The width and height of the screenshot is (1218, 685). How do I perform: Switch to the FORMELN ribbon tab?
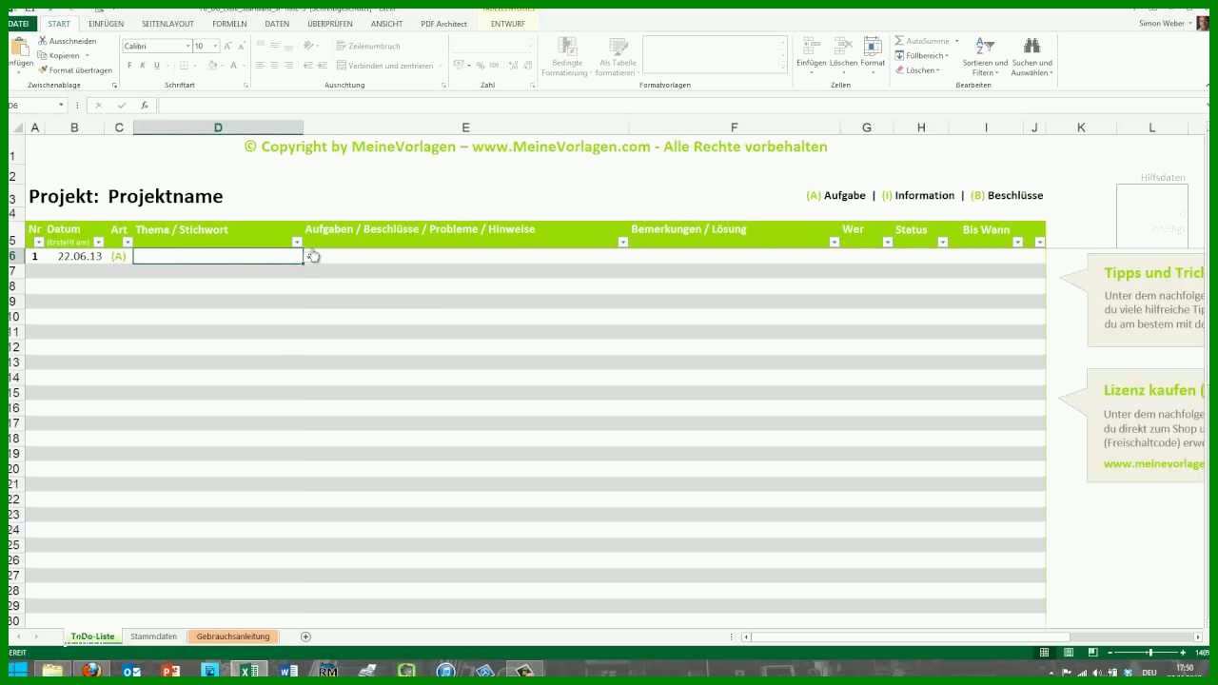229,24
